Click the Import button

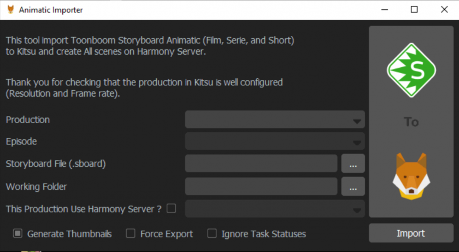pos(411,233)
